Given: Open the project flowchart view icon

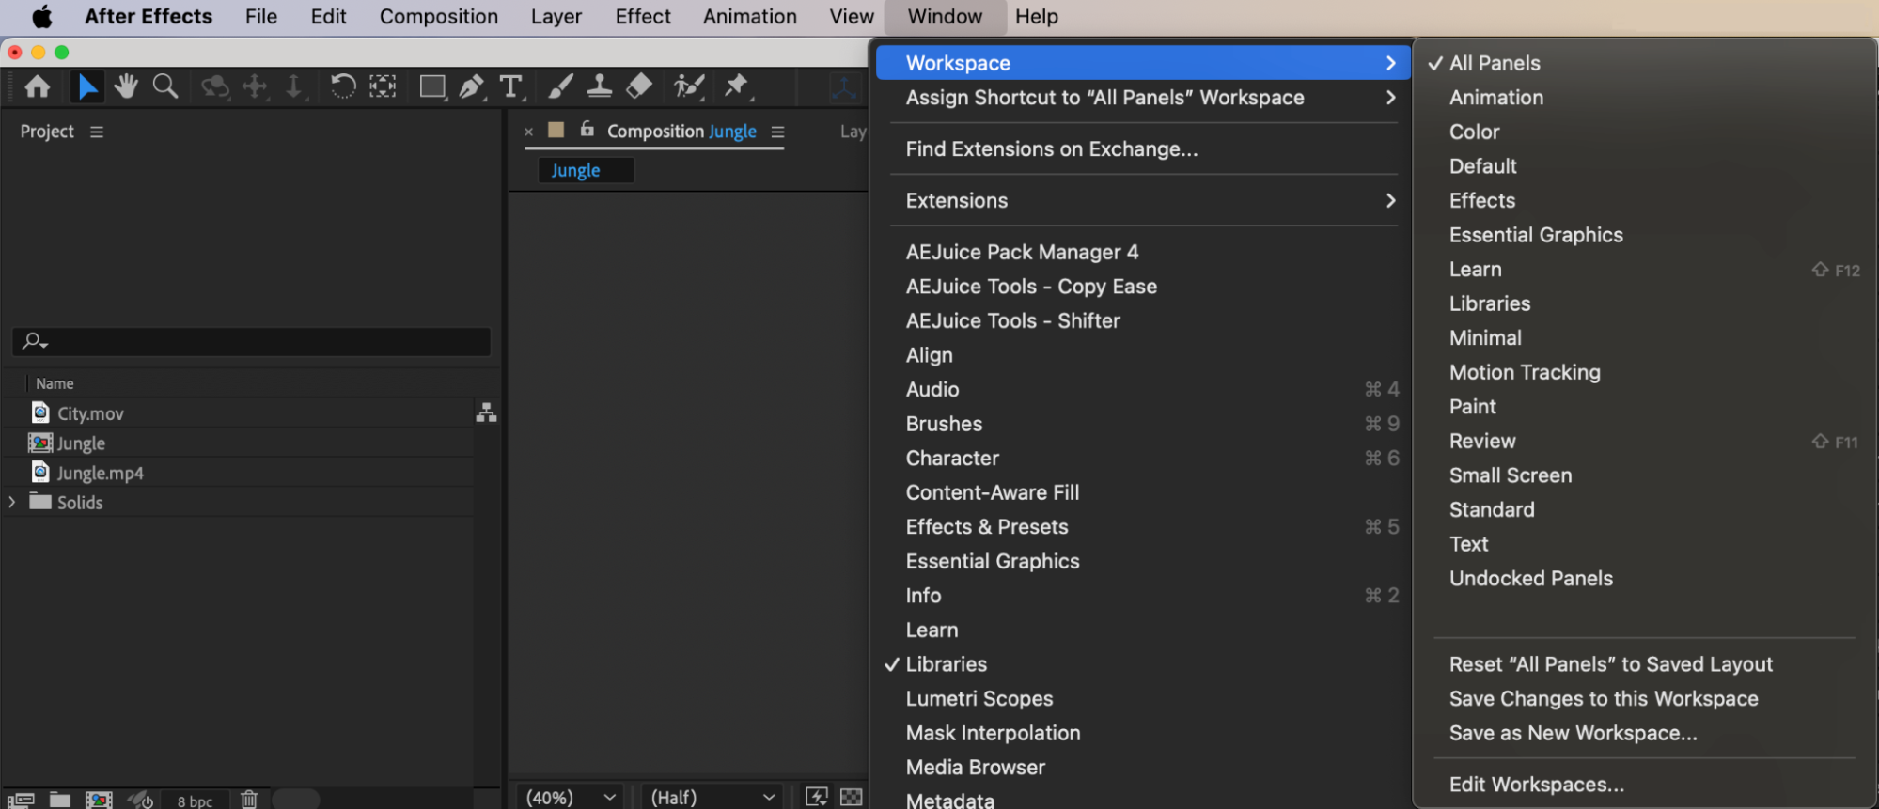Looking at the screenshot, I should pos(486,412).
